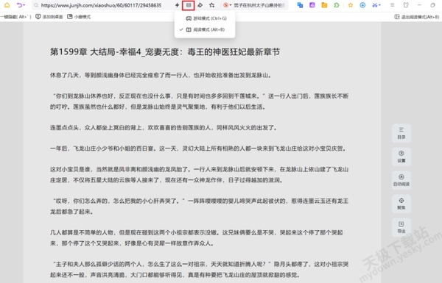The width and height of the screenshot is (442, 283).
Task: Click the search magnifier in address bar
Action: pyautogui.click(x=36, y=5)
